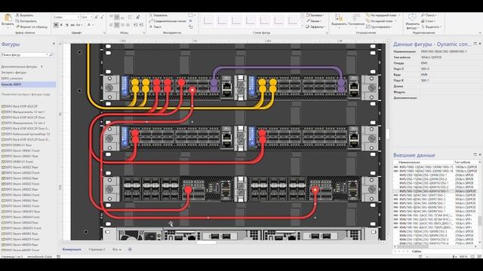Open the rectangle shape tool dropdown
Image resolution: width=483 pixels, height=271 pixels.
point(194,15)
